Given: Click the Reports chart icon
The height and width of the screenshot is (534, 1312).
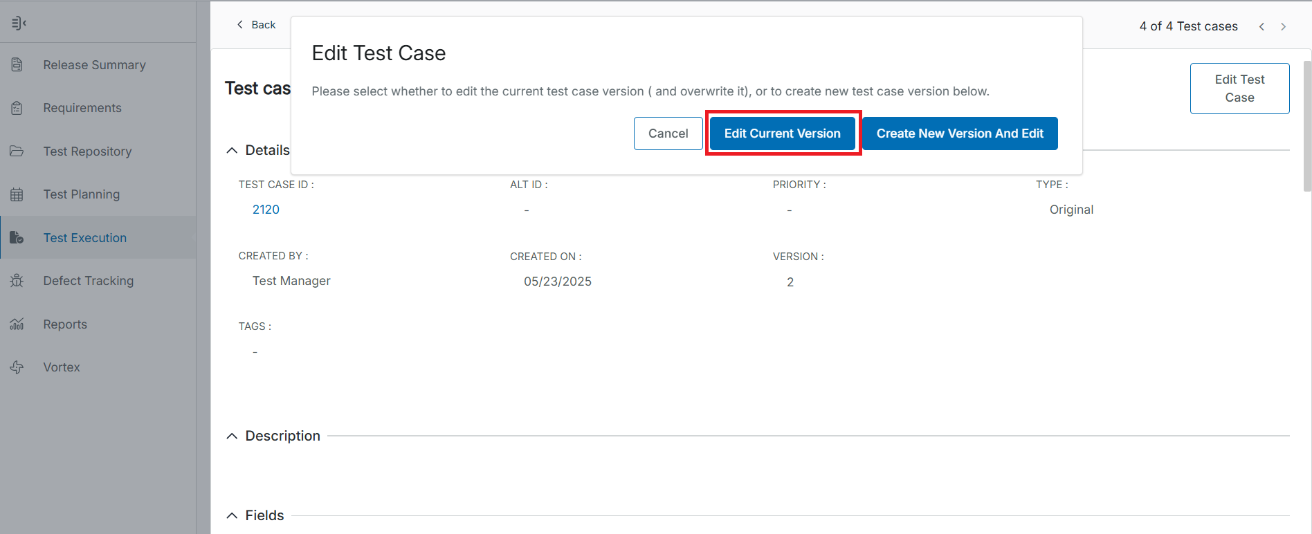Looking at the screenshot, I should [x=17, y=324].
